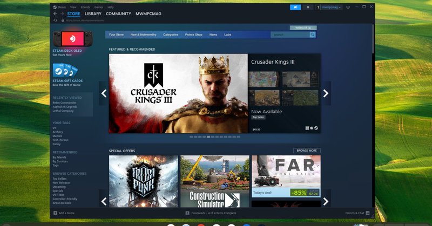Viewport: 432px width, 226px height.
Task: Browse the Great on Deck category
Action: pos(62,203)
